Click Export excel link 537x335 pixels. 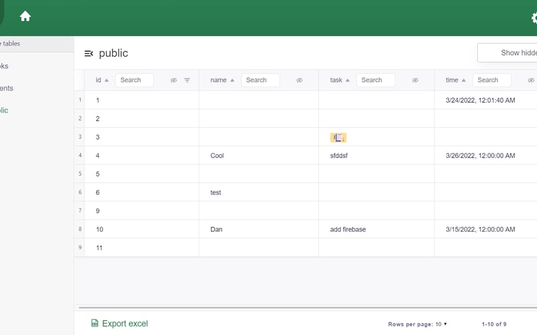(x=125, y=324)
